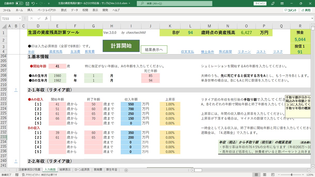Click the Save icon in title bar
Viewport: 315px width, 177px height.
coord(27,4)
